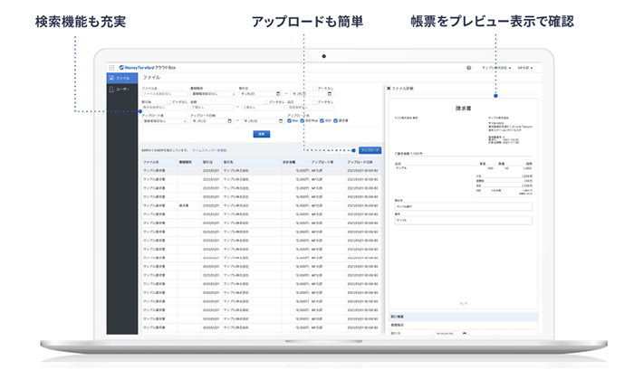Open the サンプル株式会社 company dropdown

coord(494,68)
